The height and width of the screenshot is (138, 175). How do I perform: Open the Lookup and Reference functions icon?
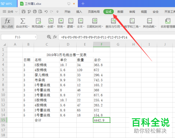pyautogui.click(x=113, y=21)
